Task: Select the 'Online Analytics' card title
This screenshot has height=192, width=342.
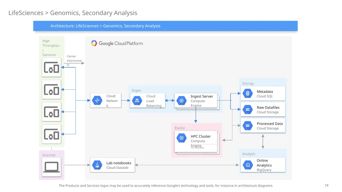Action: tap(264, 163)
